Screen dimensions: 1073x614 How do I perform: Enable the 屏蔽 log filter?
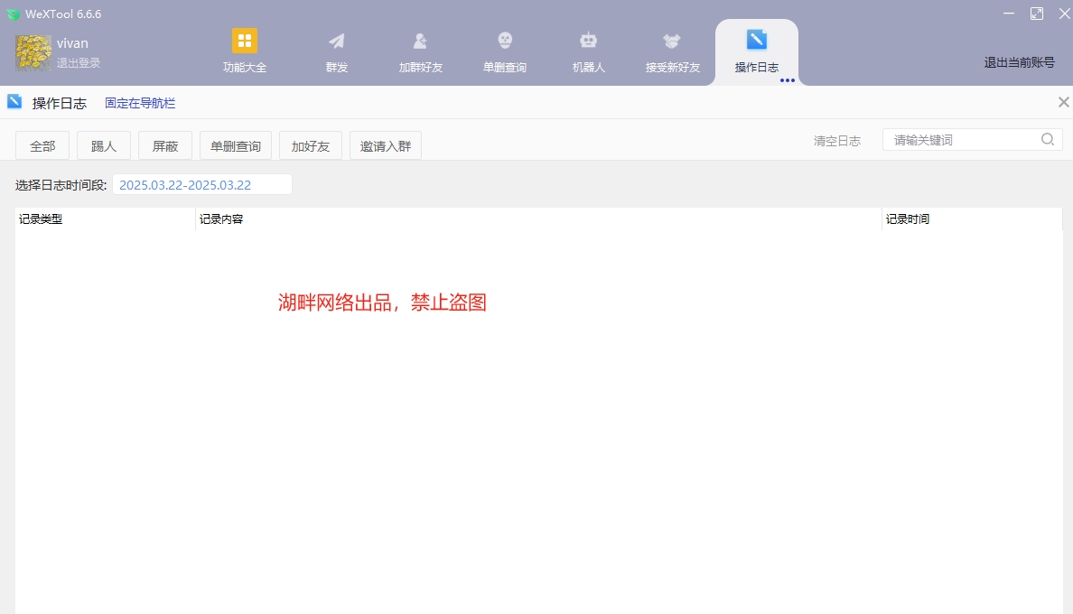(x=164, y=144)
